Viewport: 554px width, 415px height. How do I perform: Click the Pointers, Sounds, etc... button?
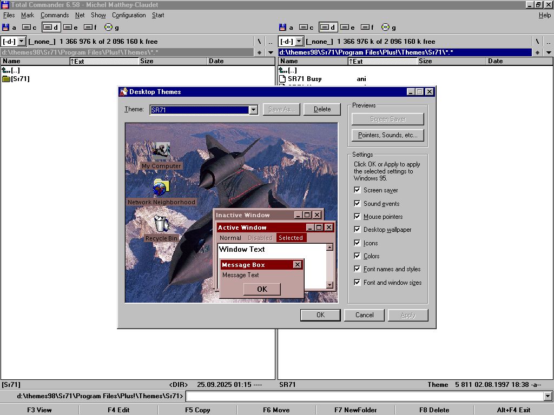[387, 135]
